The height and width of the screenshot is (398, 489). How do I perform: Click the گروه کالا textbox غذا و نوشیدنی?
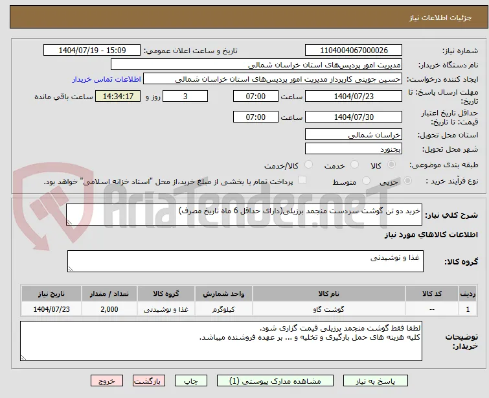tap(245, 261)
